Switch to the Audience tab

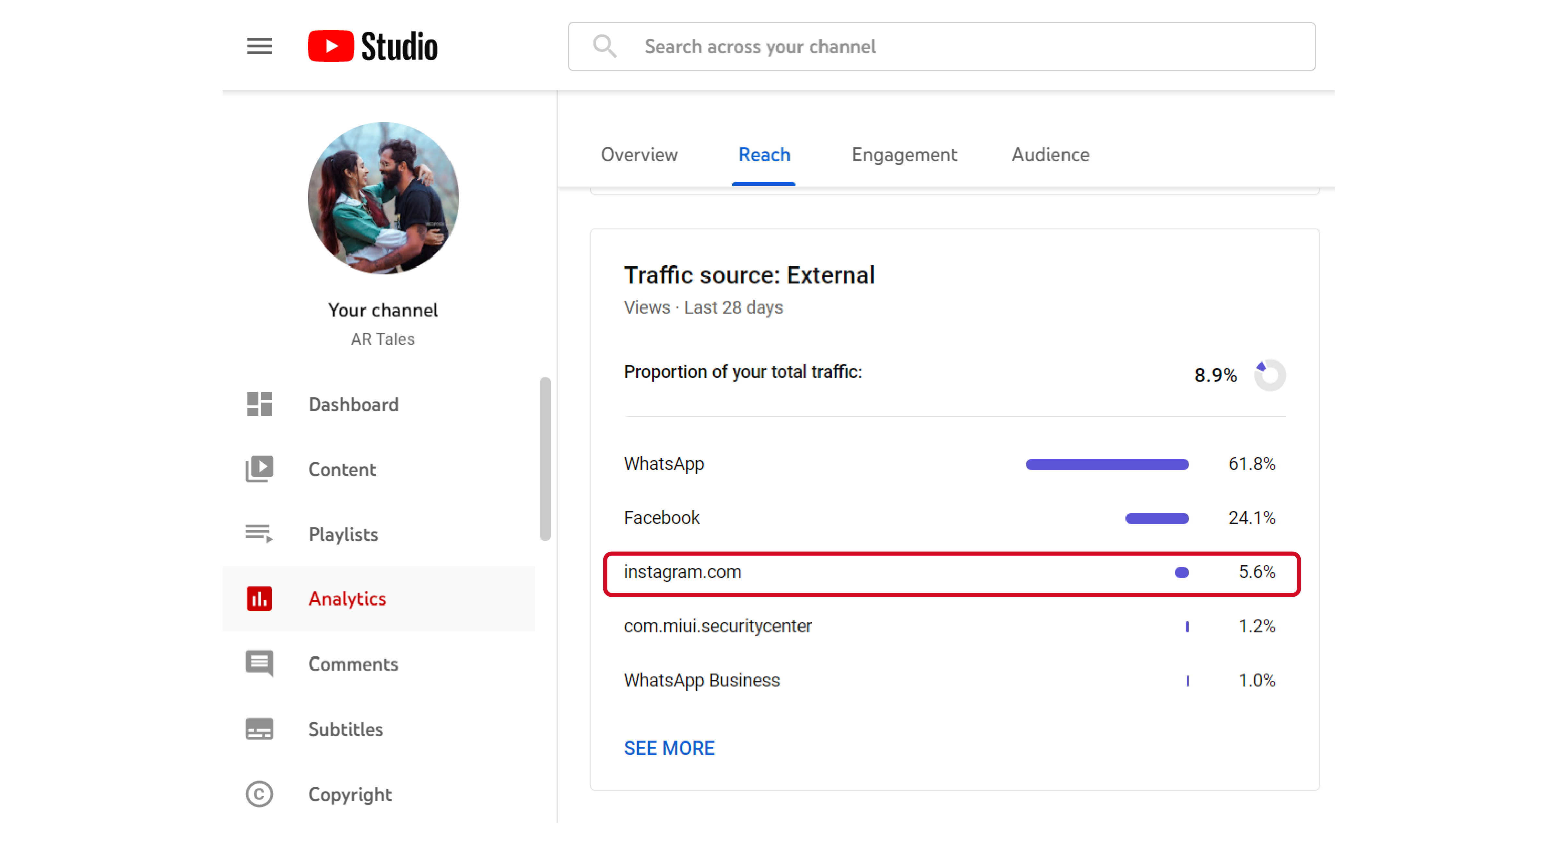point(1050,155)
